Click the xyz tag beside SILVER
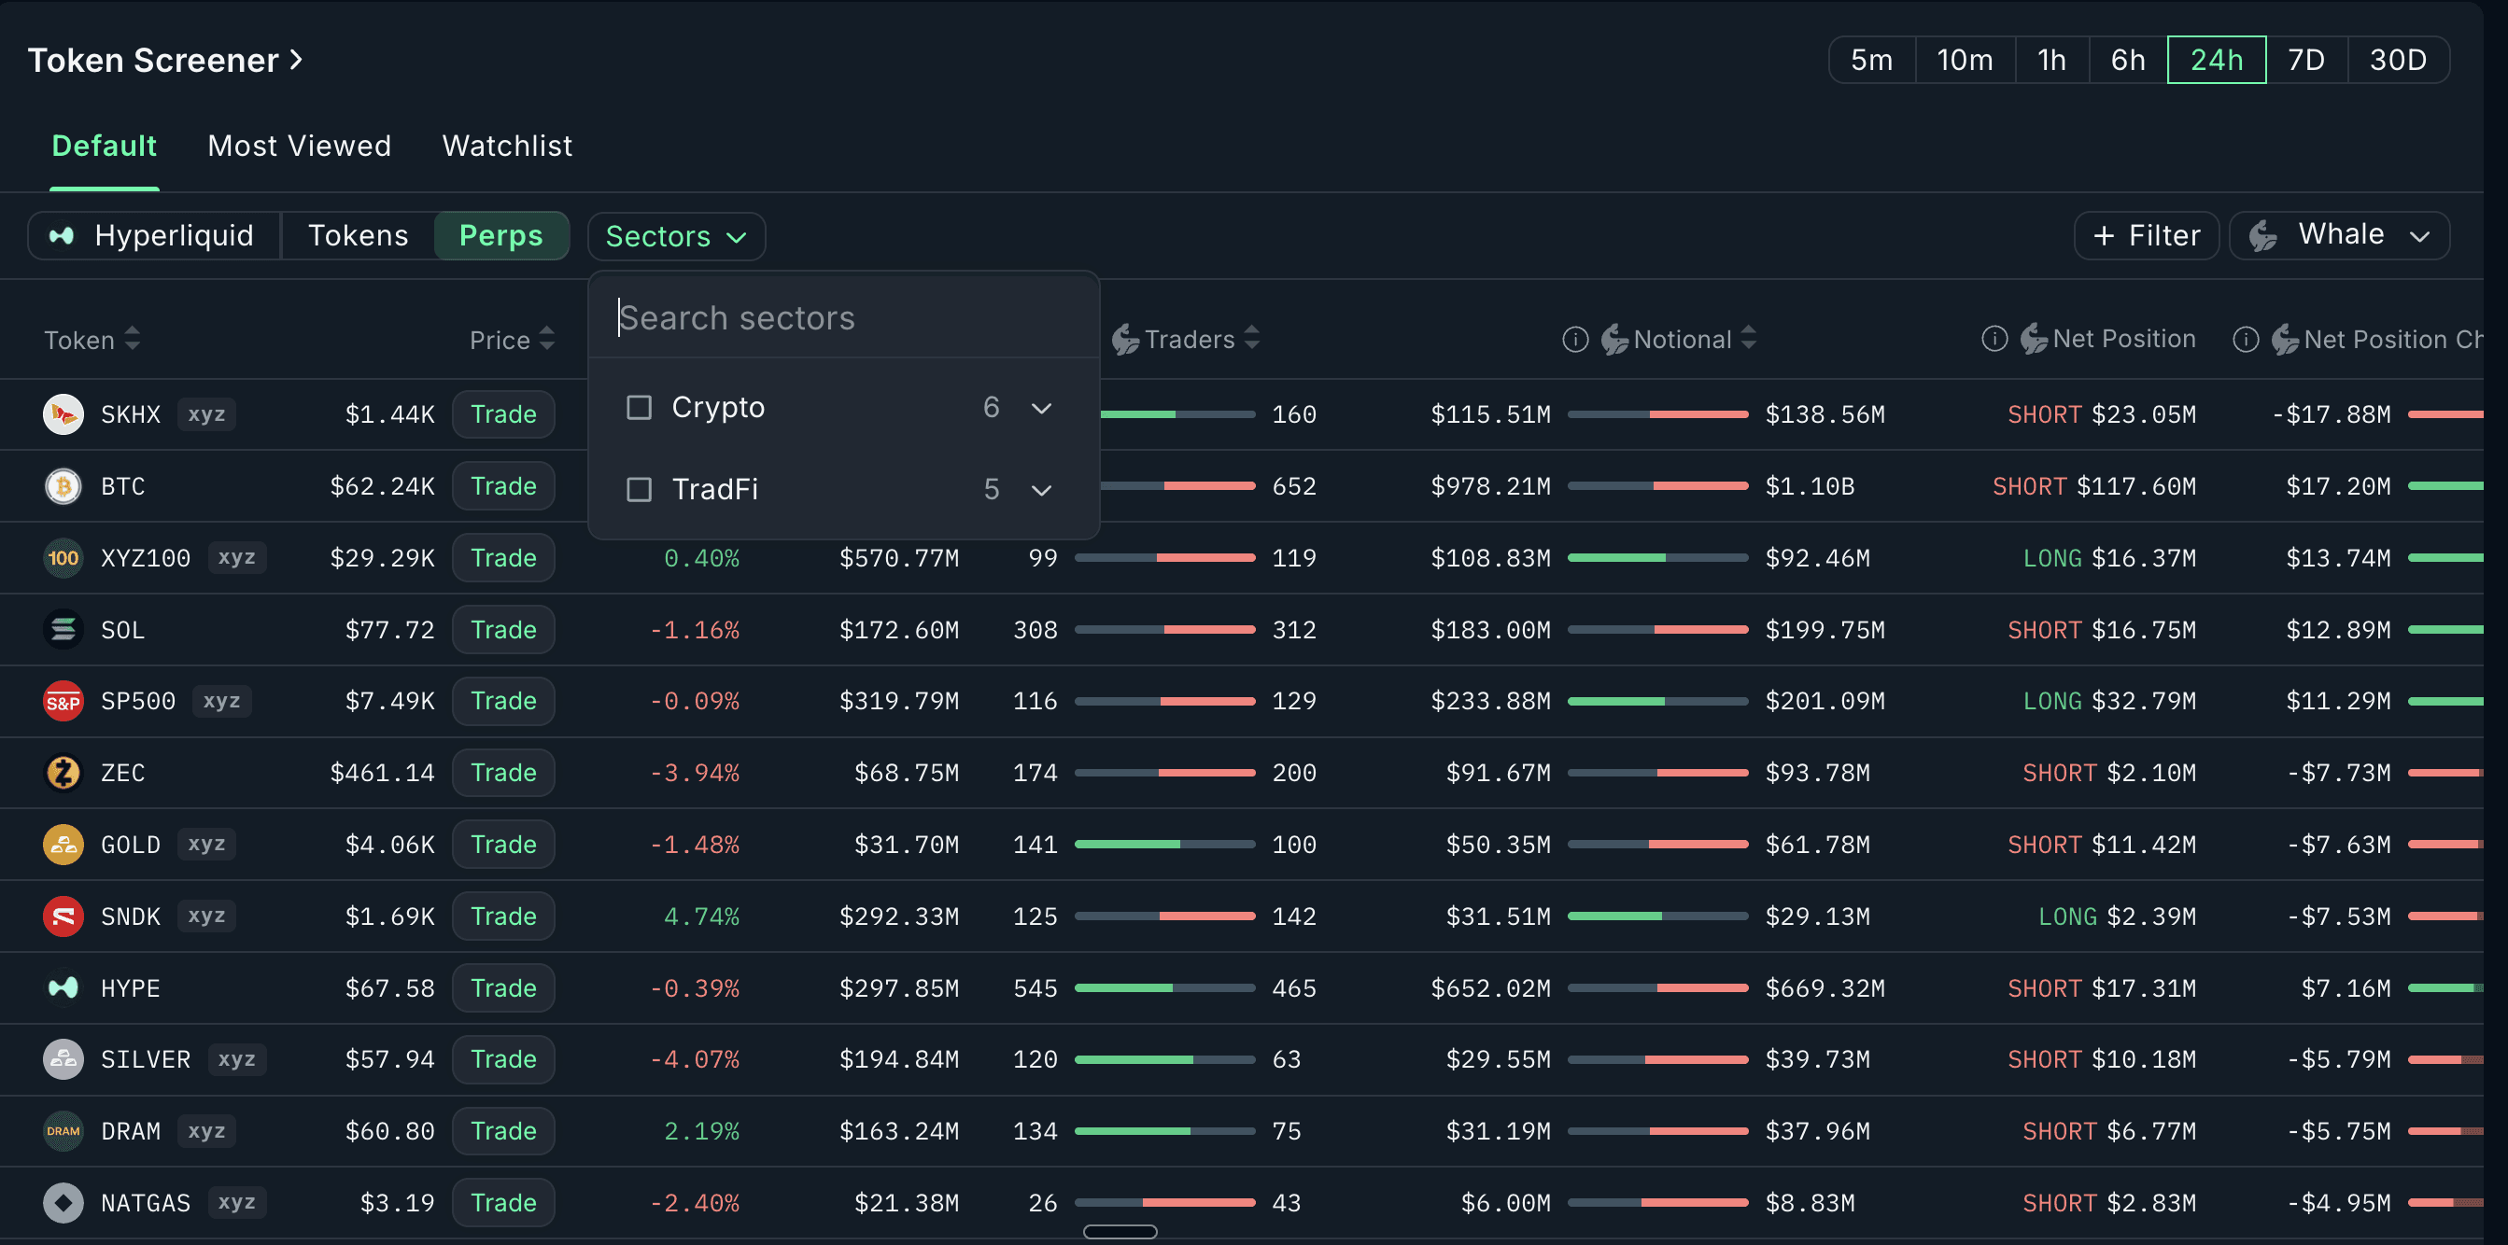This screenshot has height=1245, width=2508. [236, 1059]
